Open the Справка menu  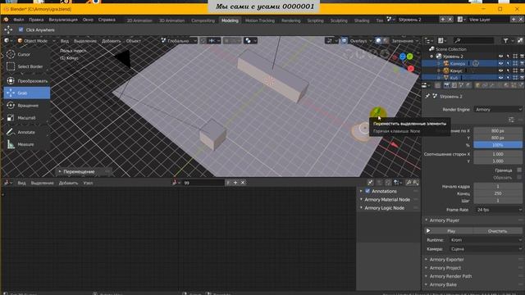[107, 20]
